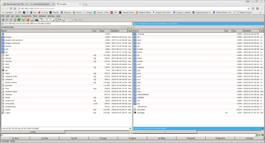Click the grayed Up arrow toolbar icon
Screen dimensions: 265x143
coord(11,20)
